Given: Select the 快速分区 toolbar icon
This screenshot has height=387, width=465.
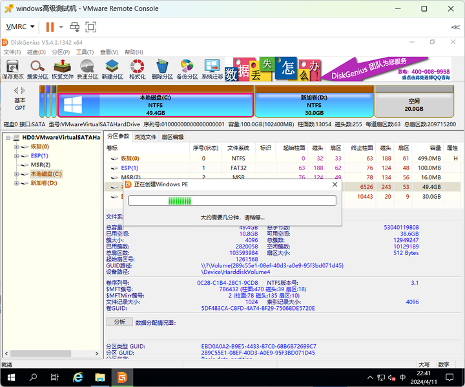Looking at the screenshot, I should tap(87, 69).
